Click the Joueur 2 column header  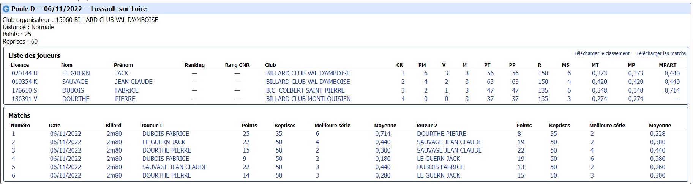[x=426, y=126]
